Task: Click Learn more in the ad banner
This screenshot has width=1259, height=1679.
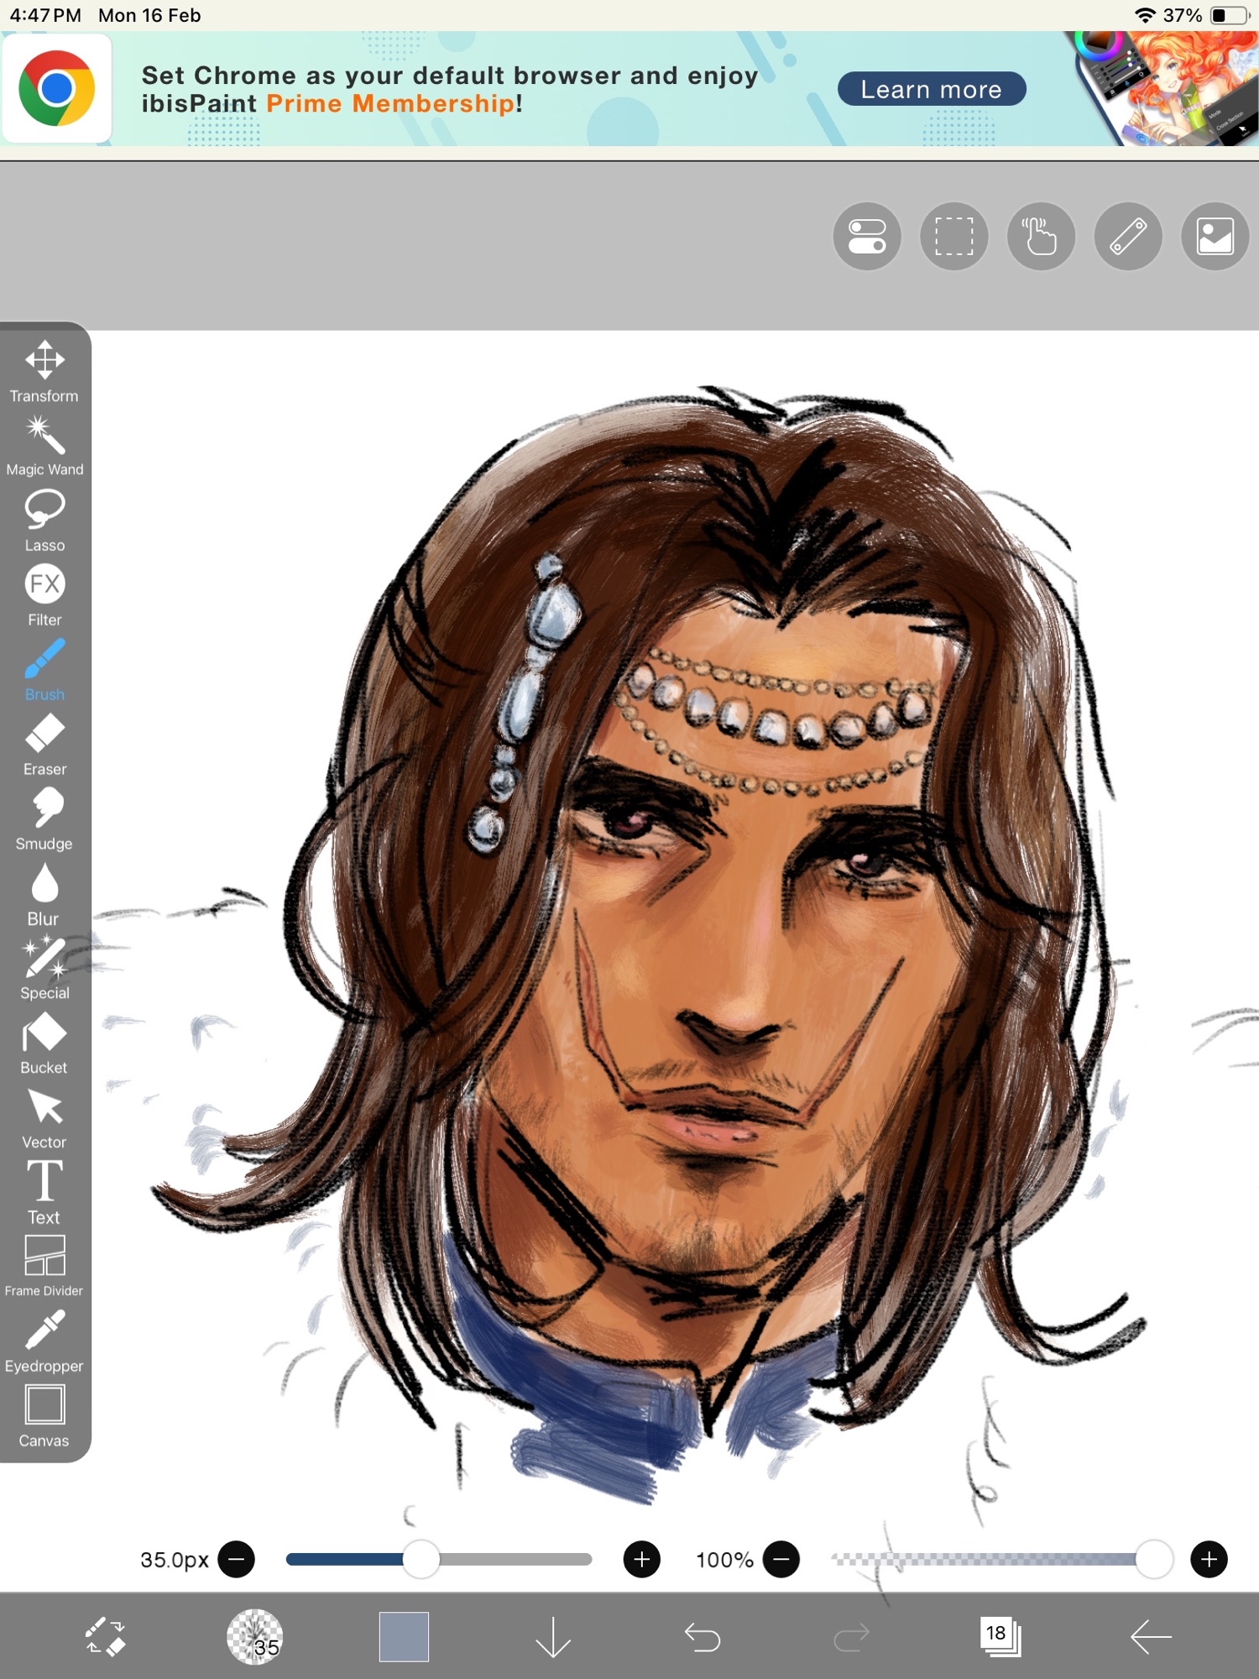Action: (x=932, y=89)
